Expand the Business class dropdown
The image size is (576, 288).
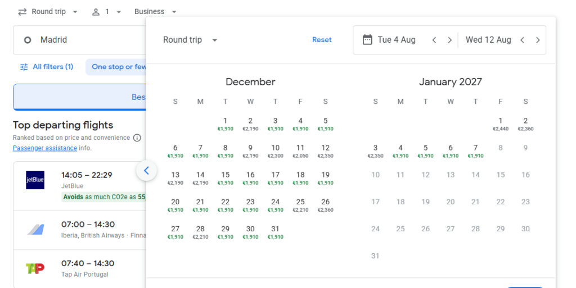pyautogui.click(x=155, y=12)
